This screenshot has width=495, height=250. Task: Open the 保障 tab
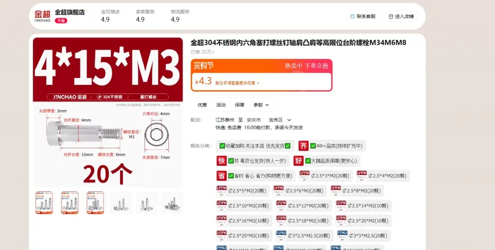[239, 105]
